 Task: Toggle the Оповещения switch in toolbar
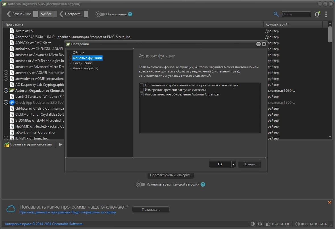(100, 14)
